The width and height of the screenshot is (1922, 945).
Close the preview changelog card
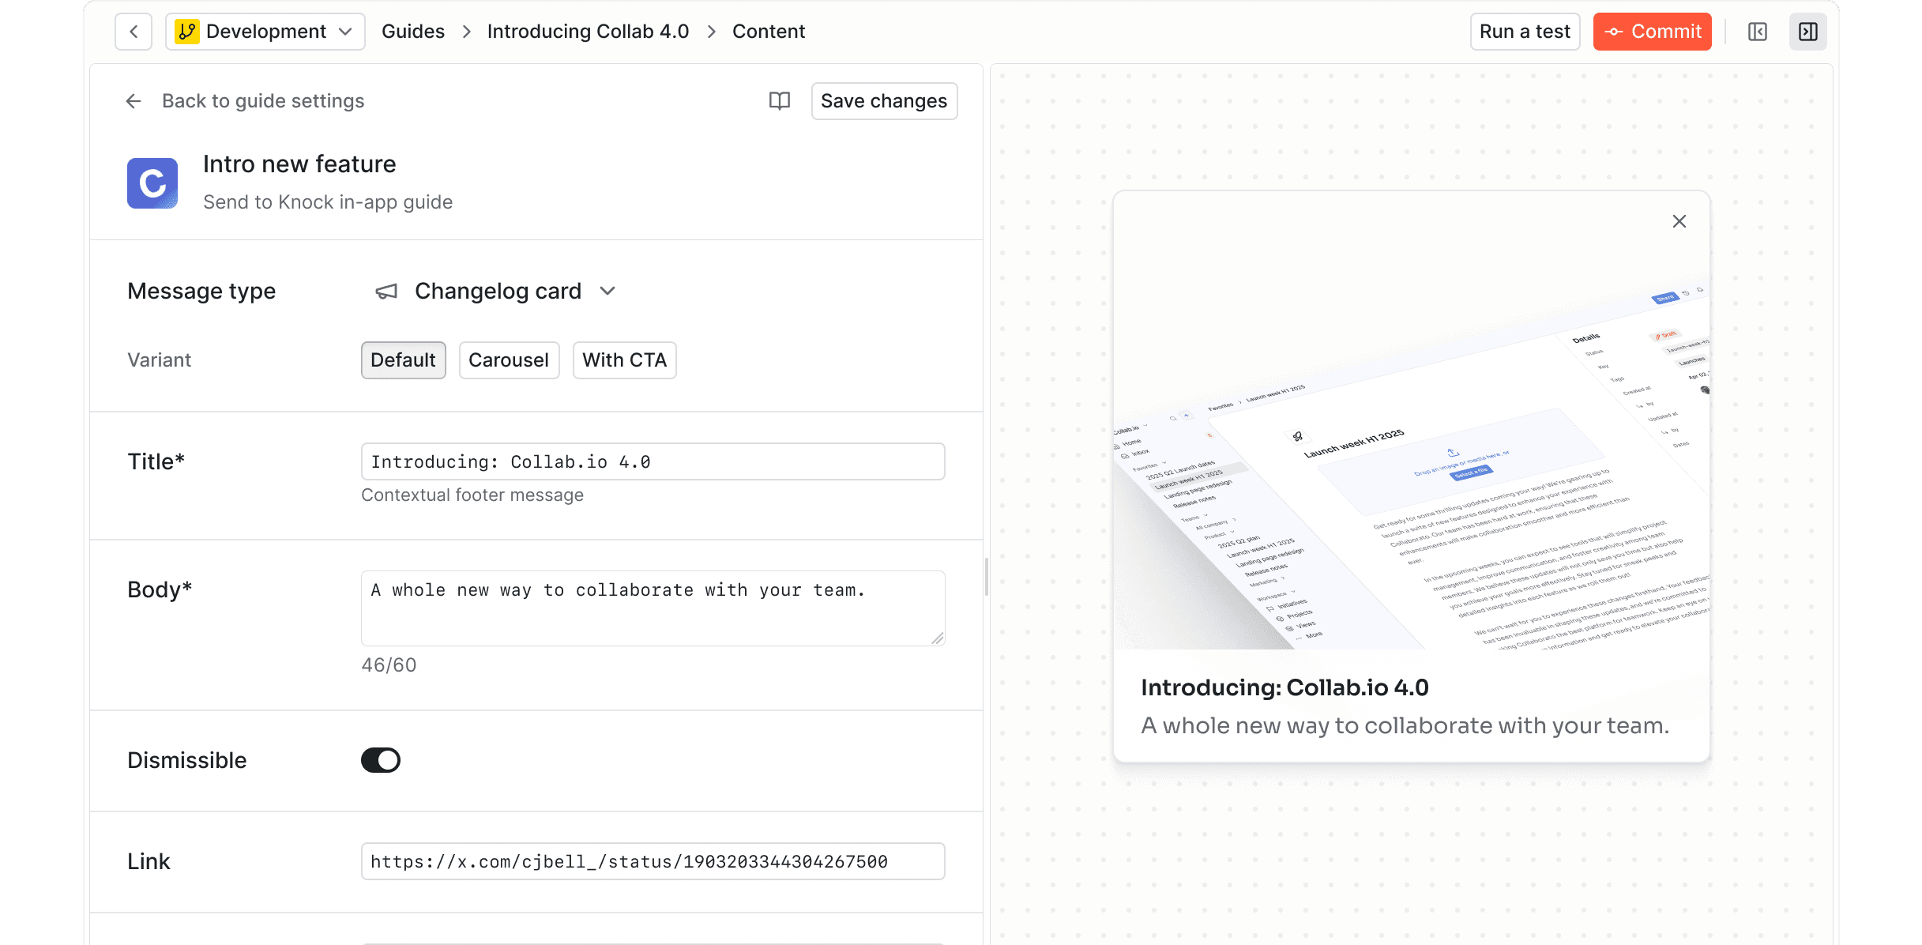[x=1679, y=221]
